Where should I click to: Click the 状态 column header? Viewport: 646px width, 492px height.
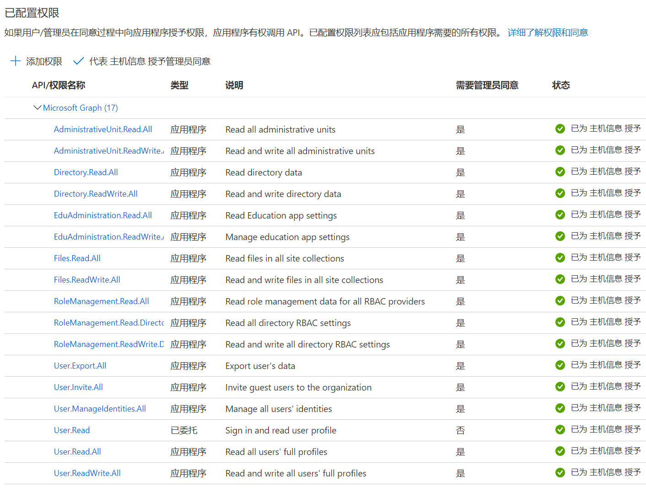[561, 85]
